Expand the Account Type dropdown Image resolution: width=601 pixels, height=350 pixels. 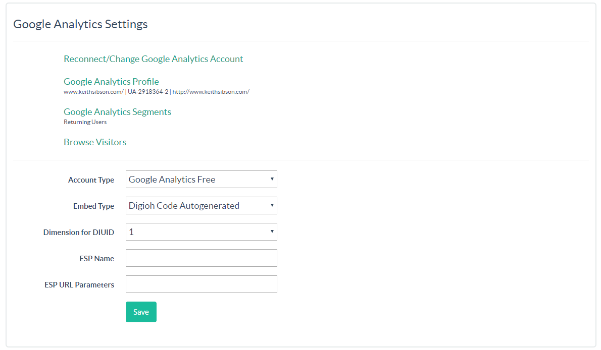tap(201, 179)
